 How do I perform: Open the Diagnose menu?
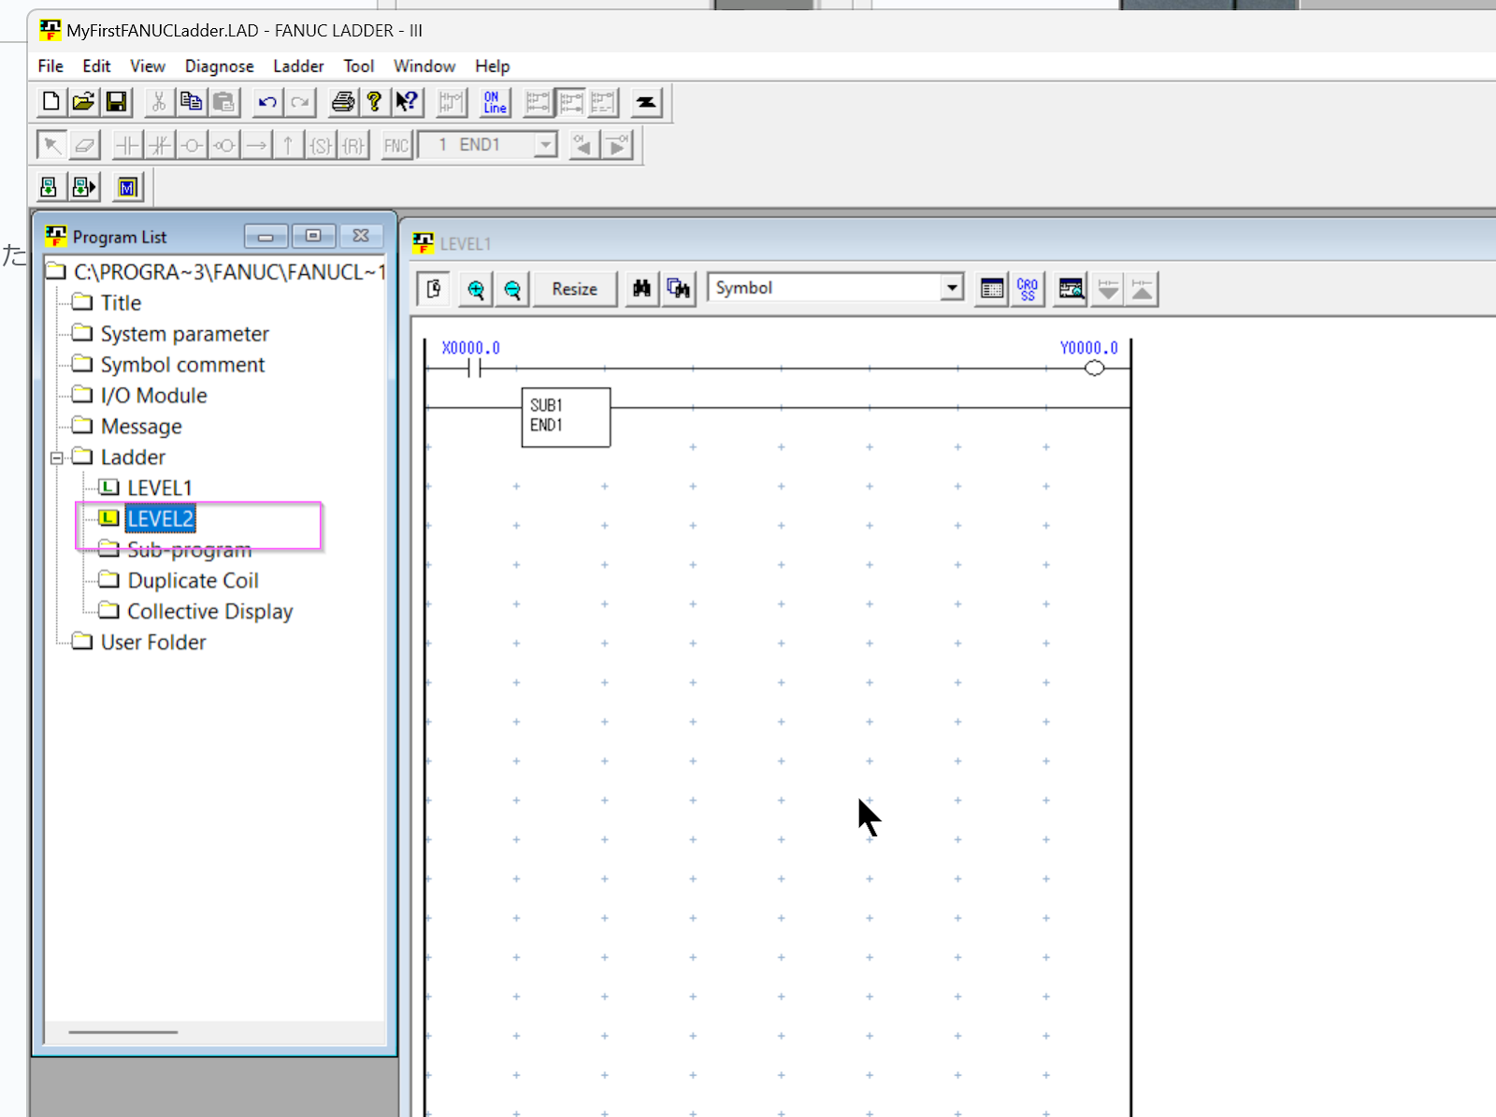(220, 66)
